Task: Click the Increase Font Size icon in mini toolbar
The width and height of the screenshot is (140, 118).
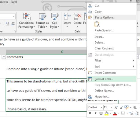Action: click(116, 107)
